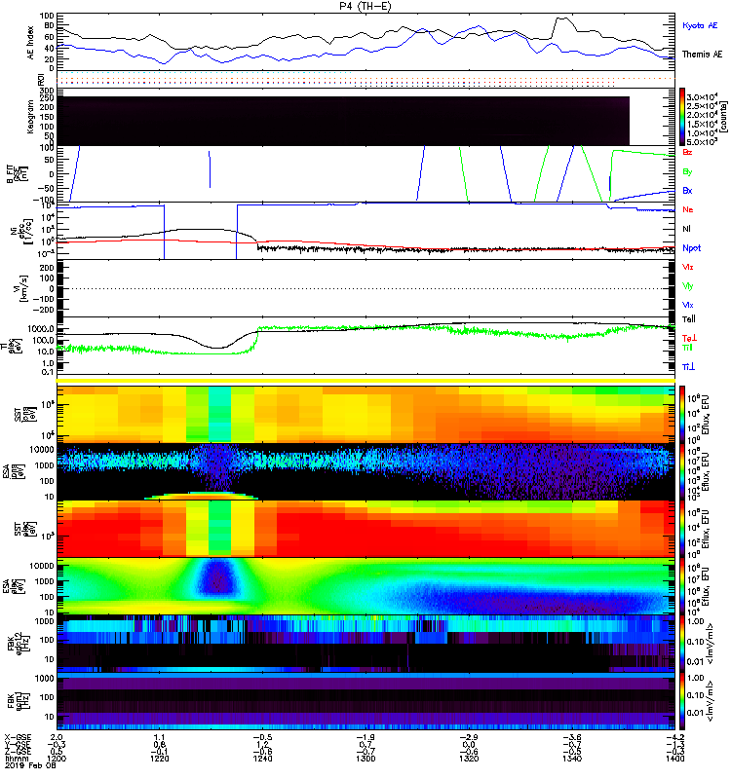Click the "1000.0" tick in Ti panel
The width and height of the screenshot is (731, 779).
click(x=41, y=329)
